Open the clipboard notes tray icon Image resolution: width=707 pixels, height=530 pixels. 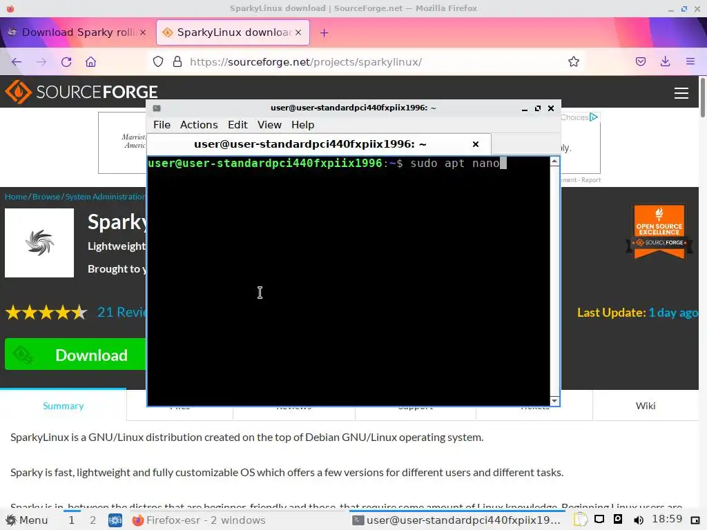pos(580,520)
